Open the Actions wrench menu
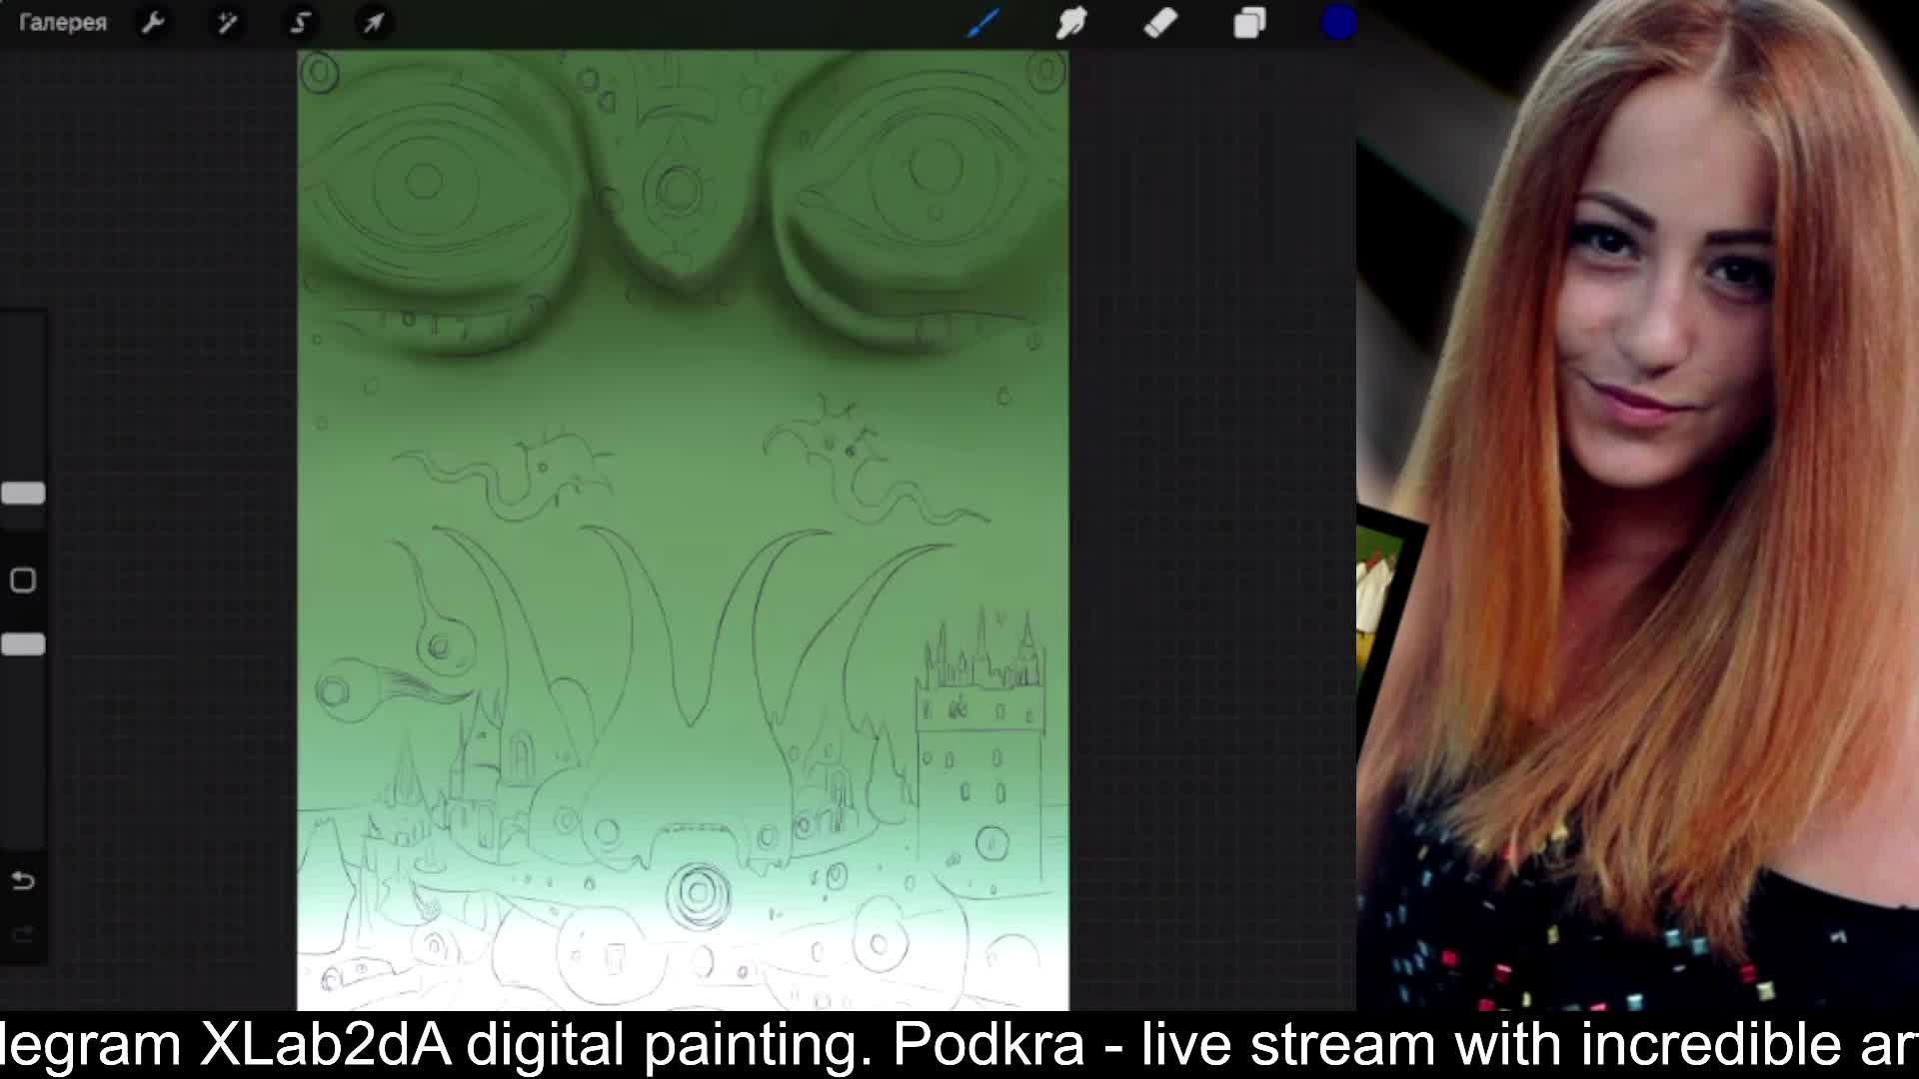This screenshot has width=1919, height=1079. 153,22
